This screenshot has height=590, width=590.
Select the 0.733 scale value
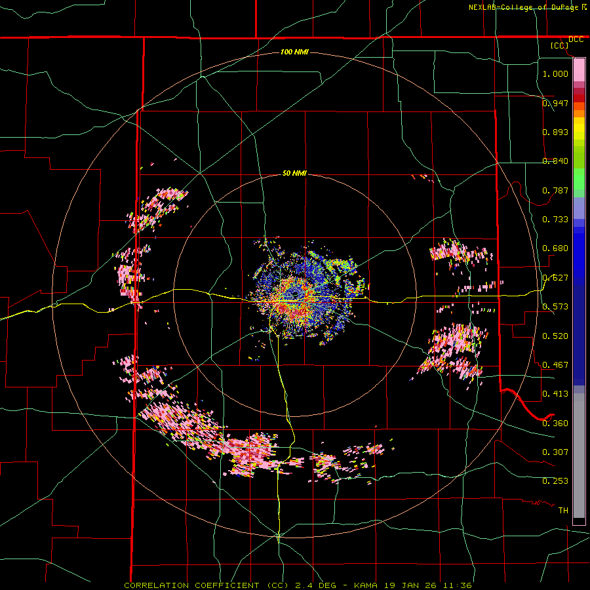coord(555,219)
